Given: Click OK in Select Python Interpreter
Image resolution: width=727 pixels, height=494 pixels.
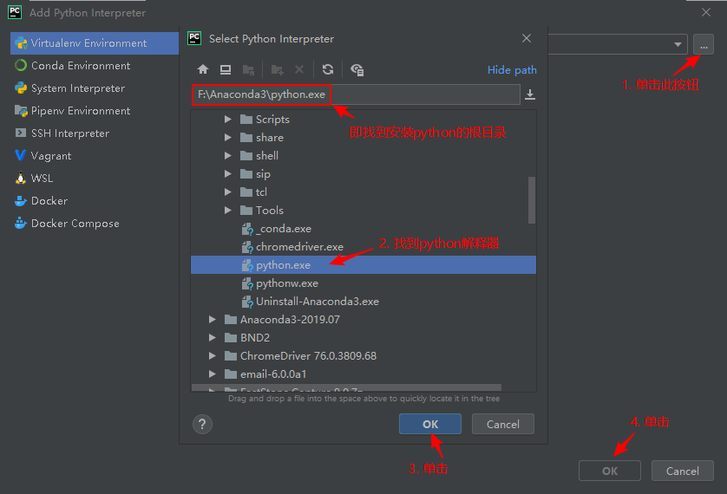Looking at the screenshot, I should pos(430,424).
